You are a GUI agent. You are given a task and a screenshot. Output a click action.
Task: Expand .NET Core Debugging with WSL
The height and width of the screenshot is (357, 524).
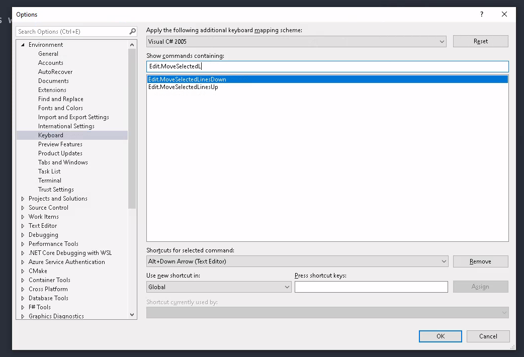click(23, 253)
